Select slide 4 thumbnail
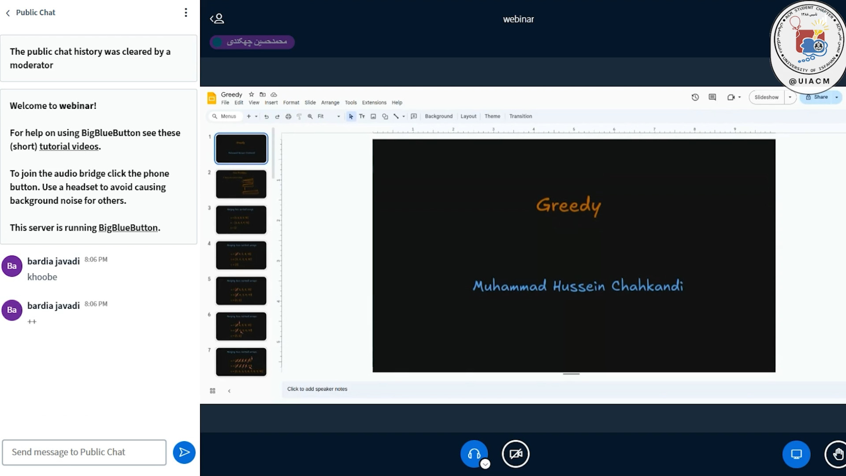The image size is (846, 476). [x=241, y=255]
